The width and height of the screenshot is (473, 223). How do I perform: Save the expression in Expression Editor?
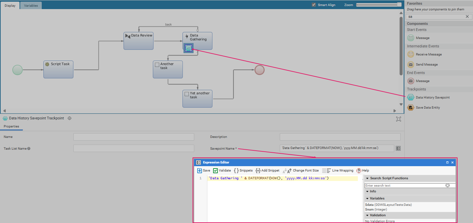point(204,171)
